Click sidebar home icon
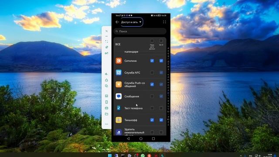The height and width of the screenshot is (157, 279). [106, 80]
